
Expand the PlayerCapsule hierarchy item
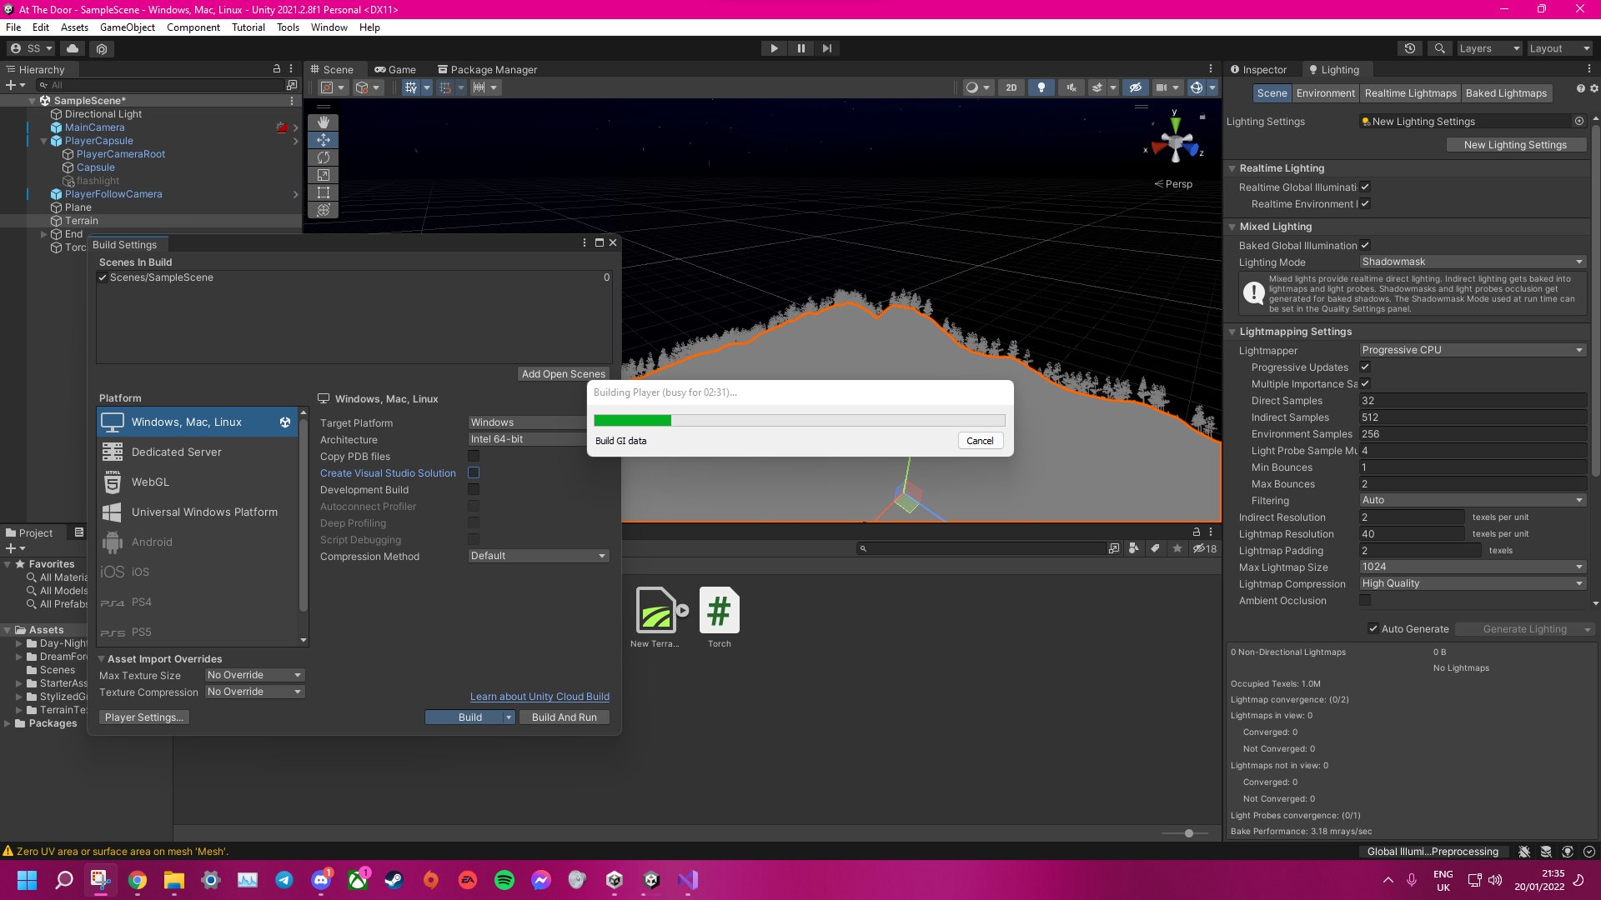pos(44,141)
